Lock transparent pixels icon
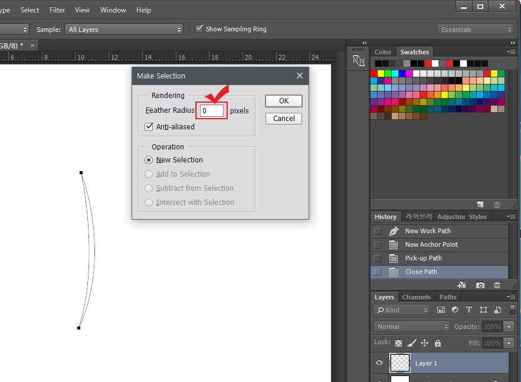 398,343
